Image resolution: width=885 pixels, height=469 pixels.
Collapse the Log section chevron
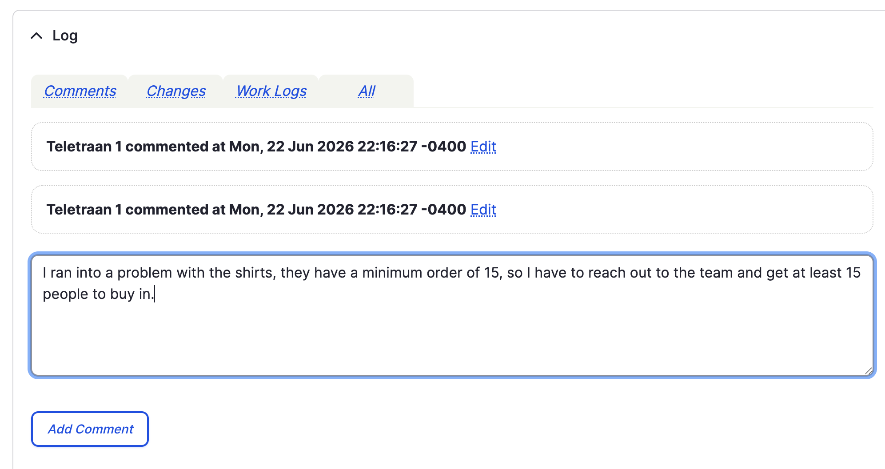pos(36,36)
